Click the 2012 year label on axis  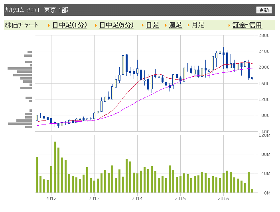tap(51, 198)
